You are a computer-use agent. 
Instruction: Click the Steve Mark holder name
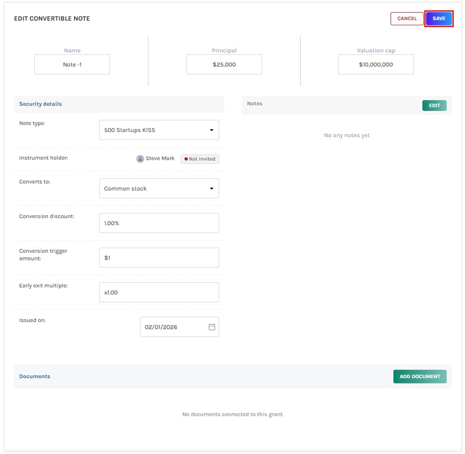coord(160,159)
